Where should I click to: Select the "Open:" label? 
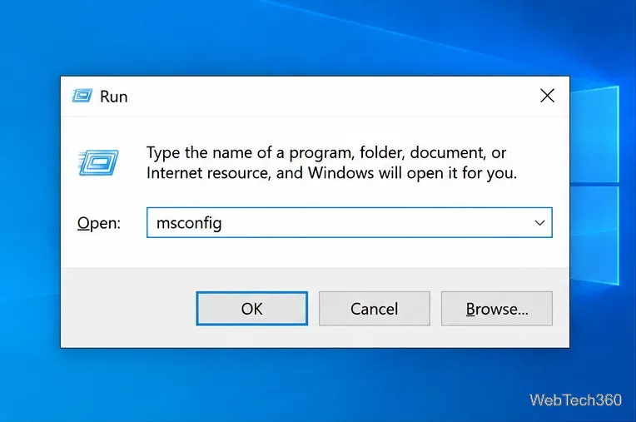[99, 223]
